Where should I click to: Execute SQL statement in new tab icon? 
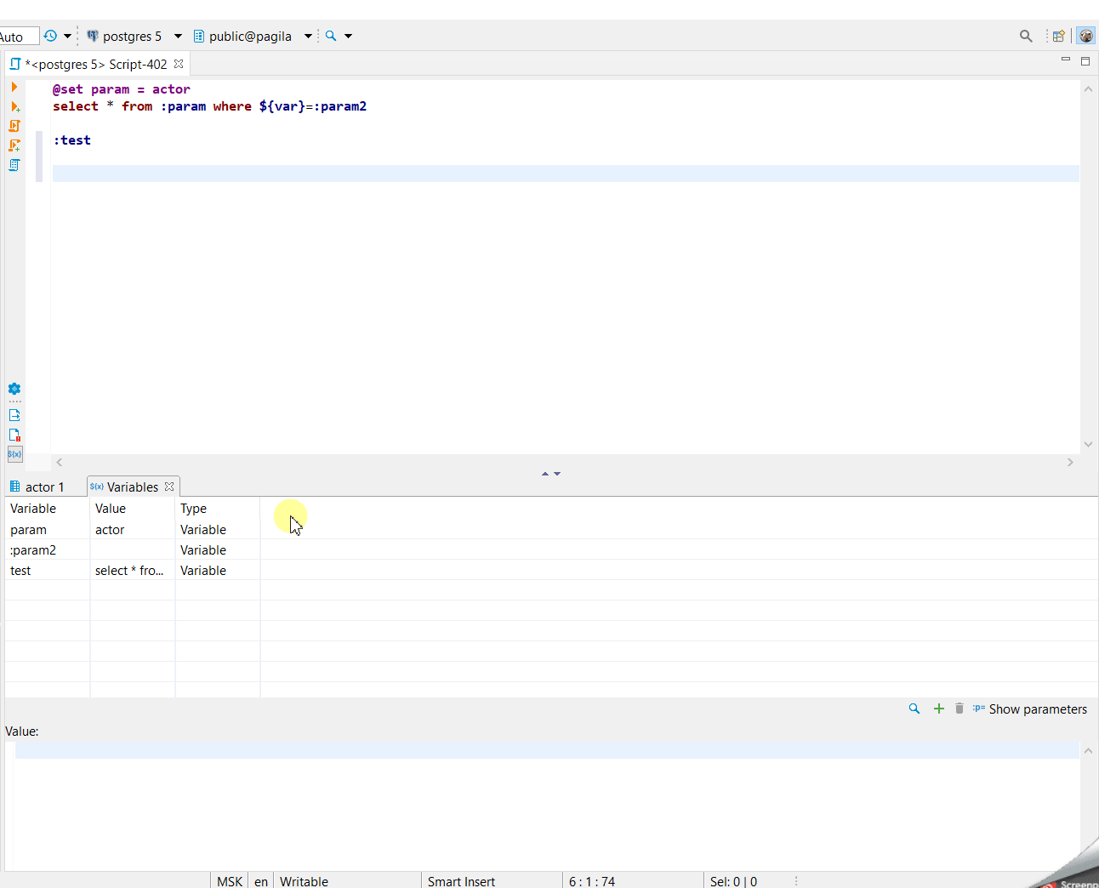click(14, 106)
